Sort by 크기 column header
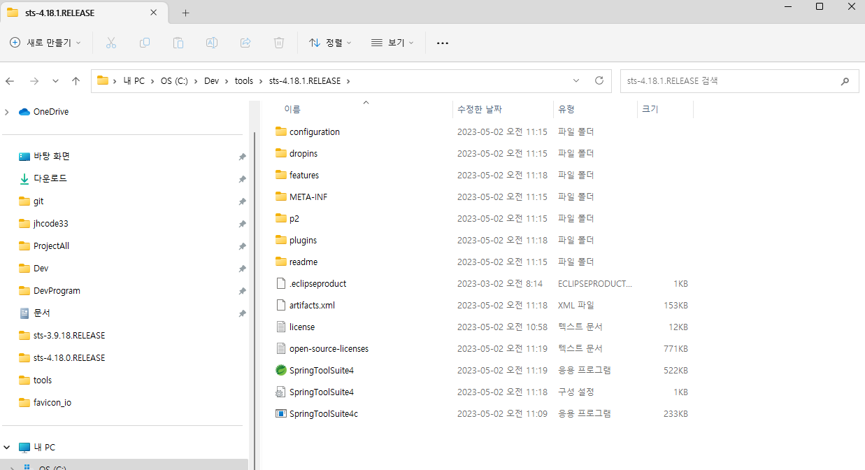The width and height of the screenshot is (865, 470). pyautogui.click(x=650, y=109)
